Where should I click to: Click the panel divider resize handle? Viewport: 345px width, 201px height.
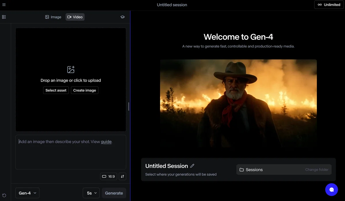click(x=129, y=107)
